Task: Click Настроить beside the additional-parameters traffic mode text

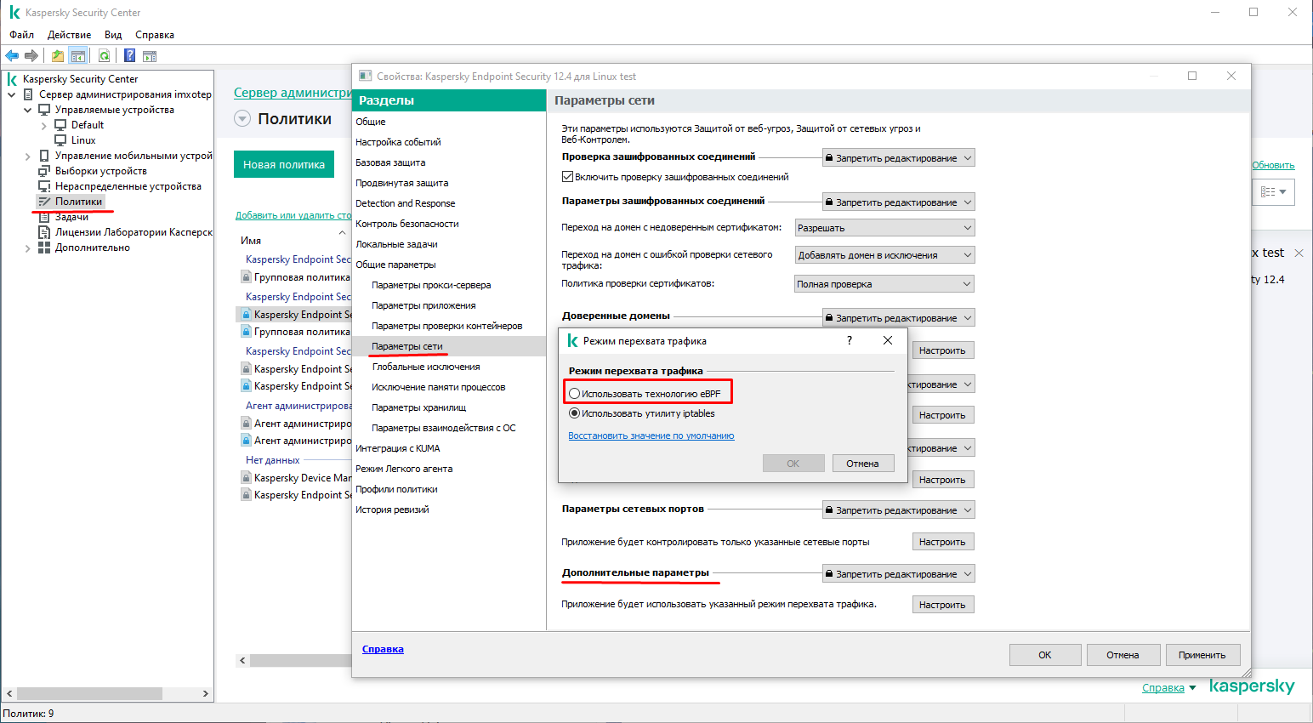Action: (x=942, y=605)
